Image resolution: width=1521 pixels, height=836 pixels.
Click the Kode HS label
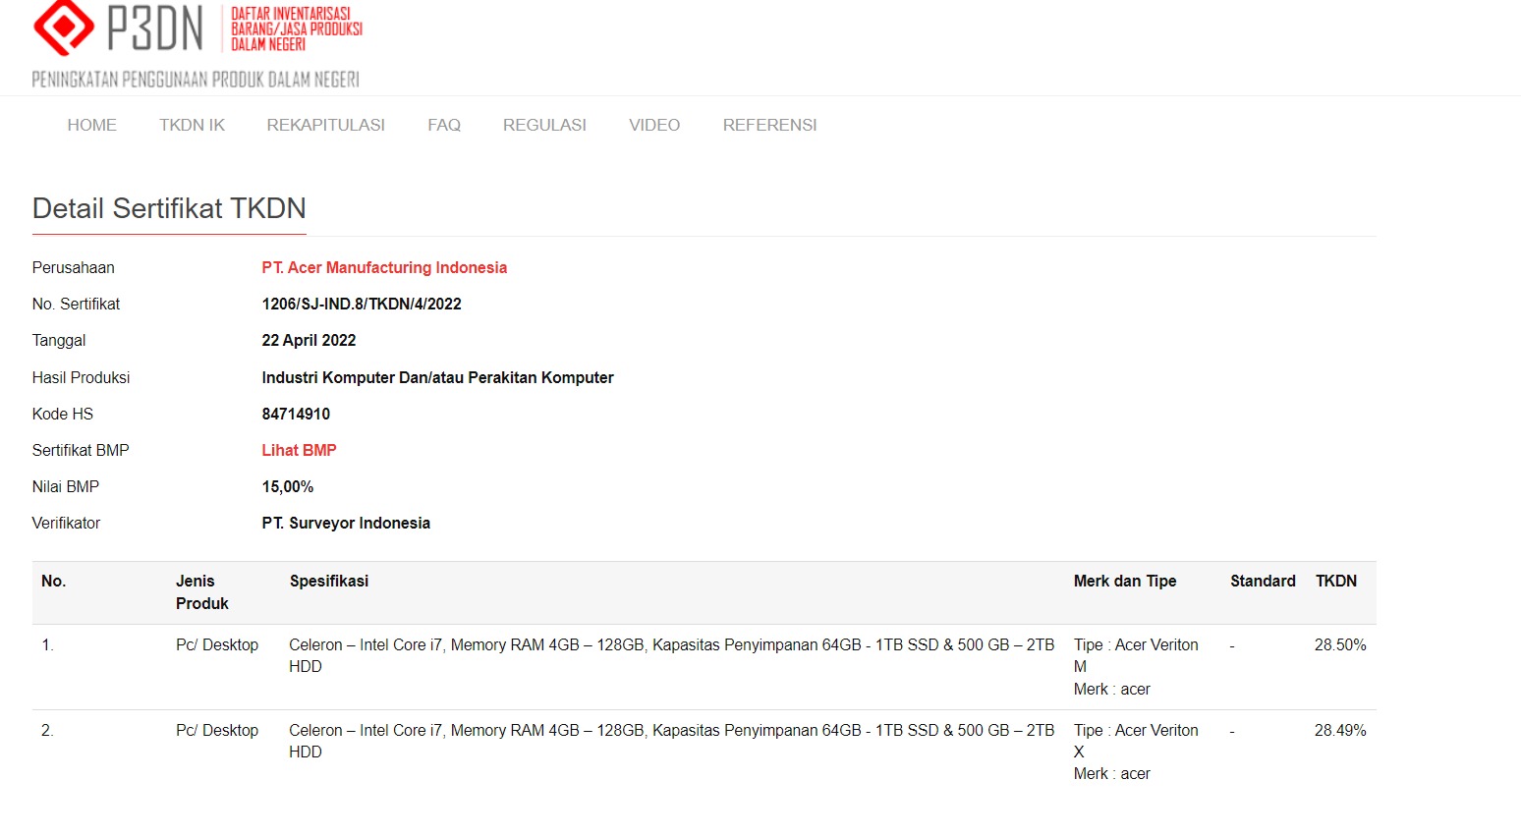63,414
